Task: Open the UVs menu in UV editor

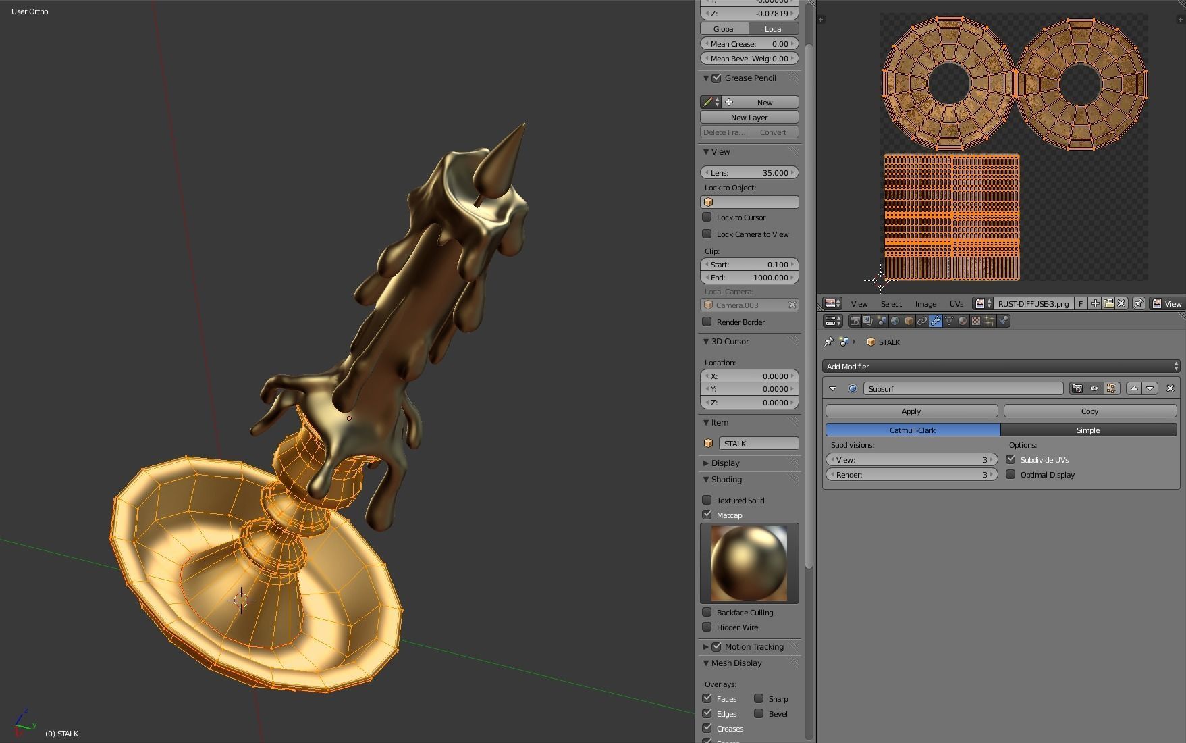Action: click(x=956, y=304)
